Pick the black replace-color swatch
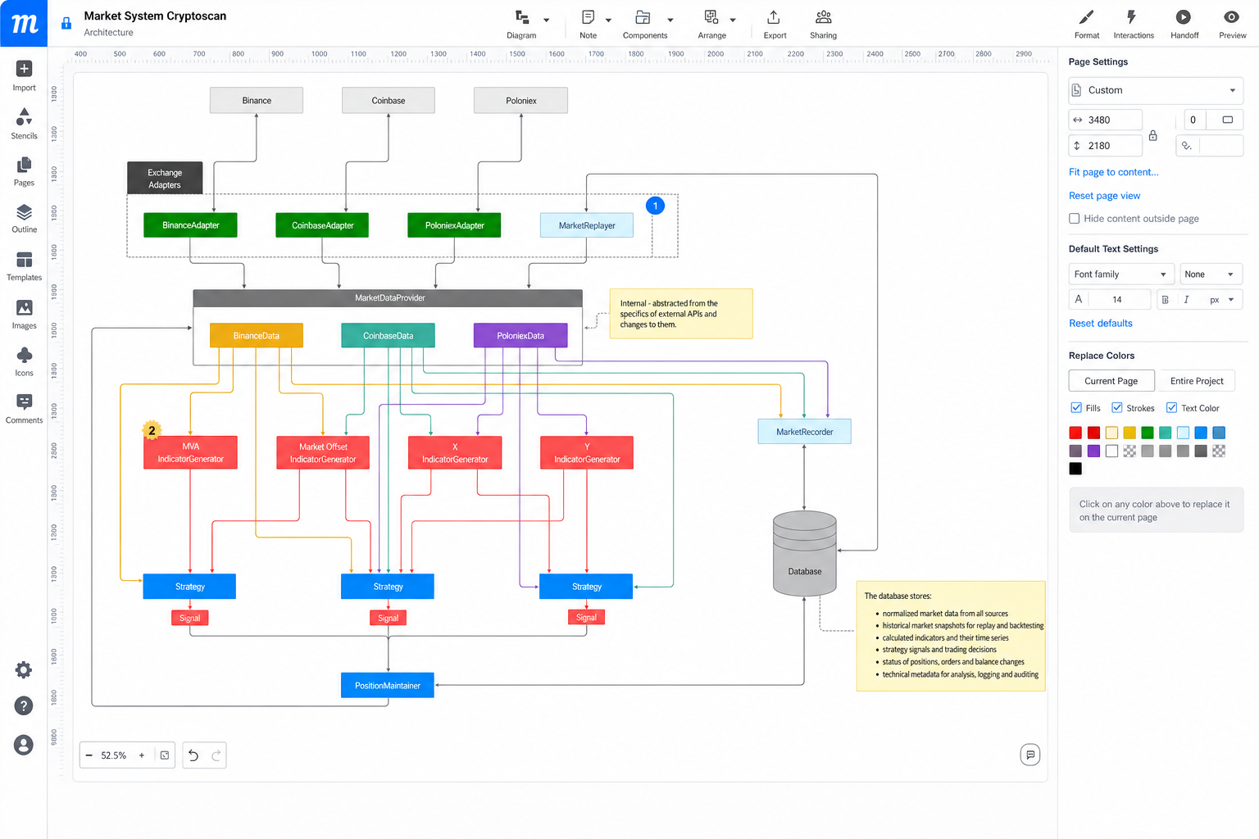The image size is (1259, 839). (1075, 469)
